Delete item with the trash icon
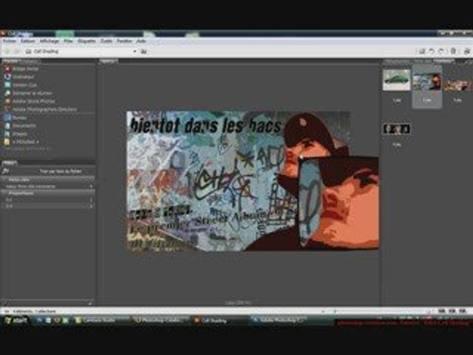Image resolution: width=473 pixels, height=355 pixels. click(453, 51)
